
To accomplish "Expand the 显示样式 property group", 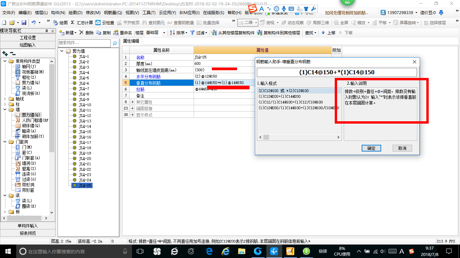I will tap(132, 115).
